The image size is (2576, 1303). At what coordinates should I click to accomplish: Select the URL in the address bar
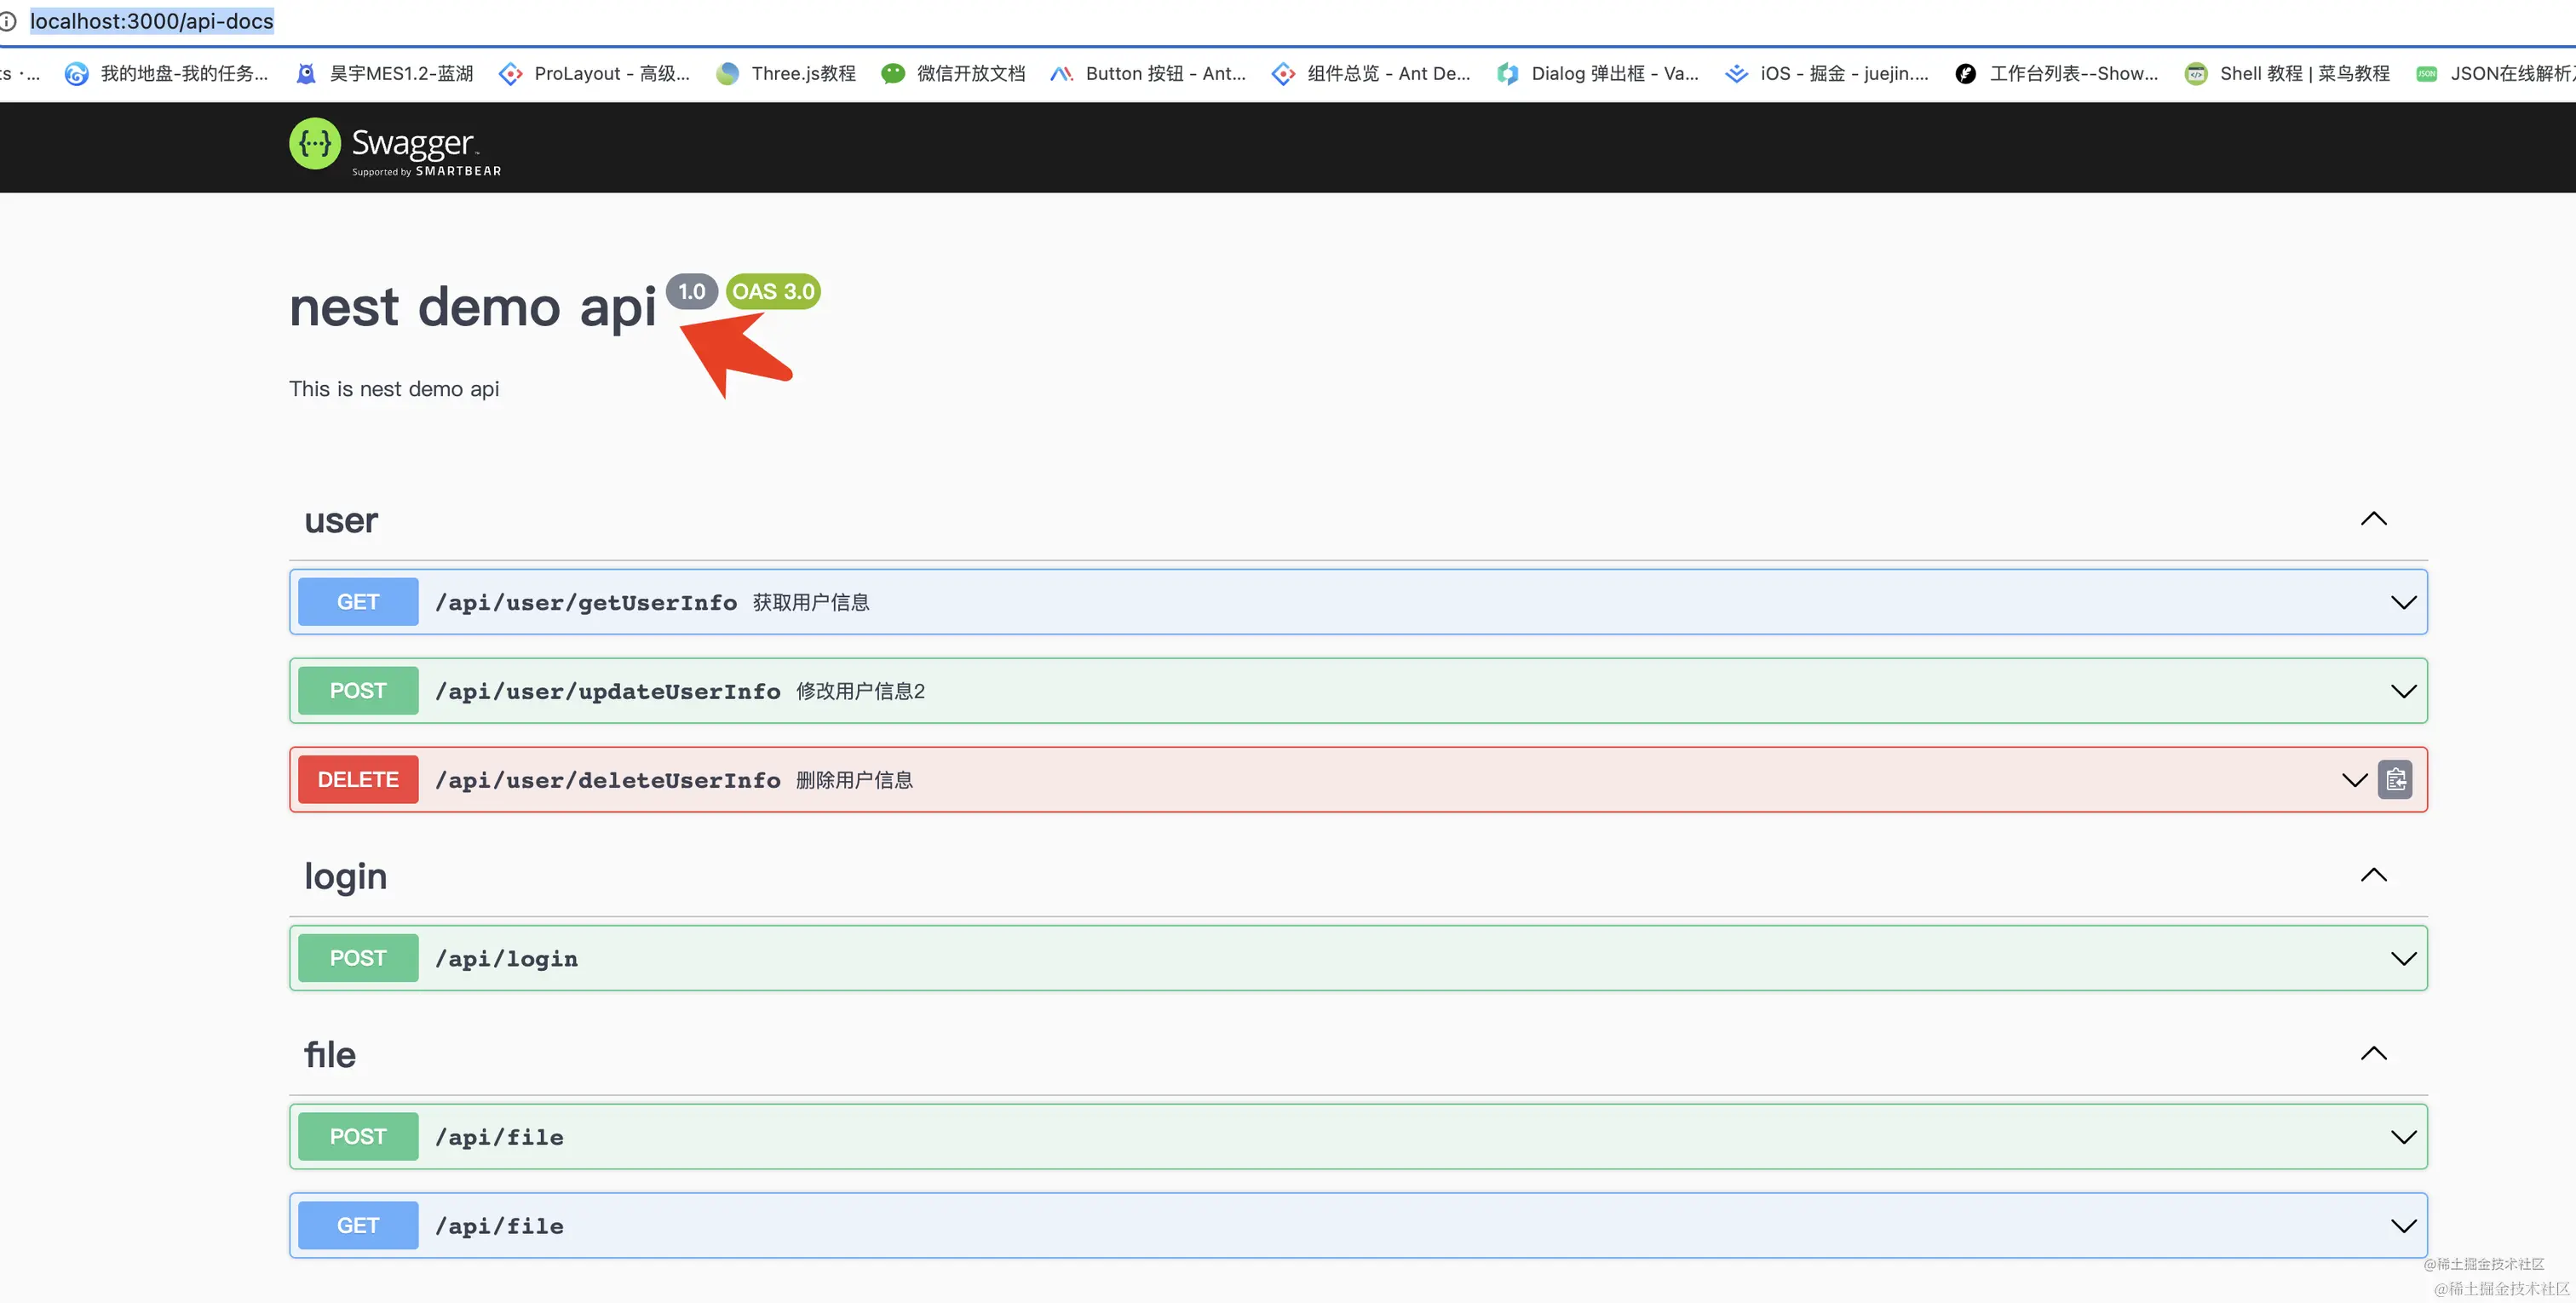151,21
